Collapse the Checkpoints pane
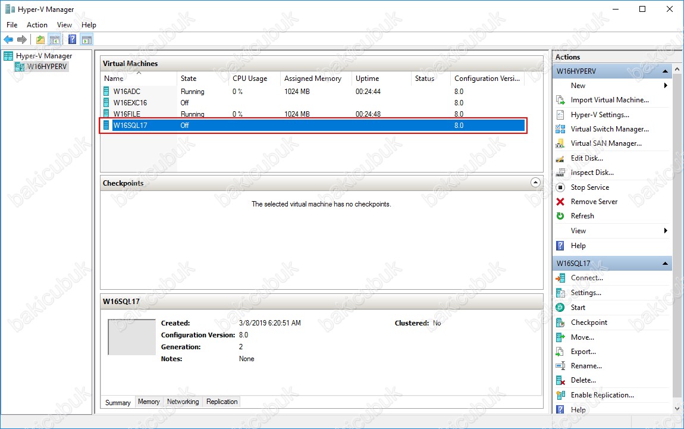This screenshot has height=429, width=684. point(536,183)
